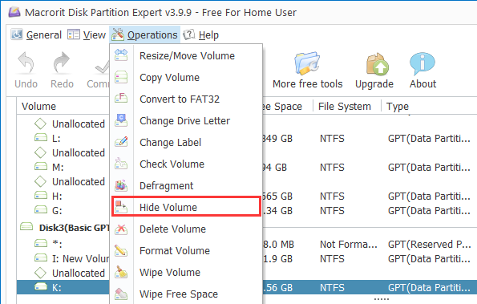Viewport: 477px width, 304px height.
Task: Click the Redo toolbar button
Action: 62,70
